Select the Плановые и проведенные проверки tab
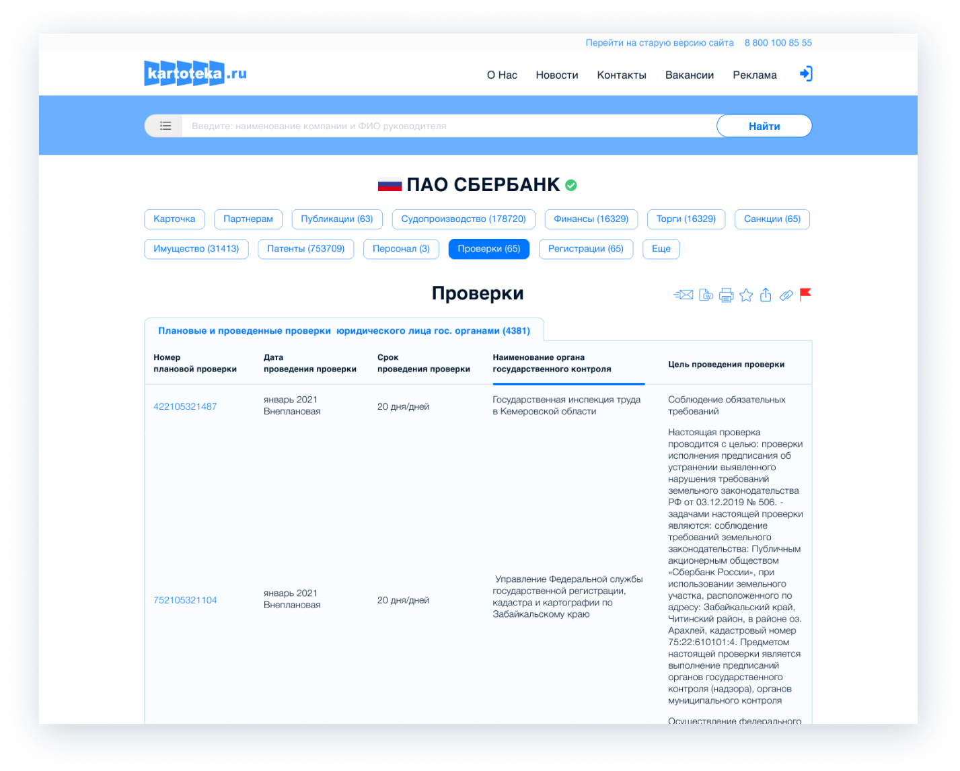 [344, 330]
